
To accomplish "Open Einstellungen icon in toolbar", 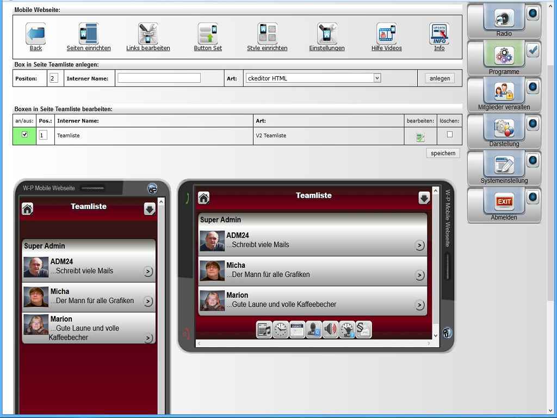I will [x=327, y=34].
